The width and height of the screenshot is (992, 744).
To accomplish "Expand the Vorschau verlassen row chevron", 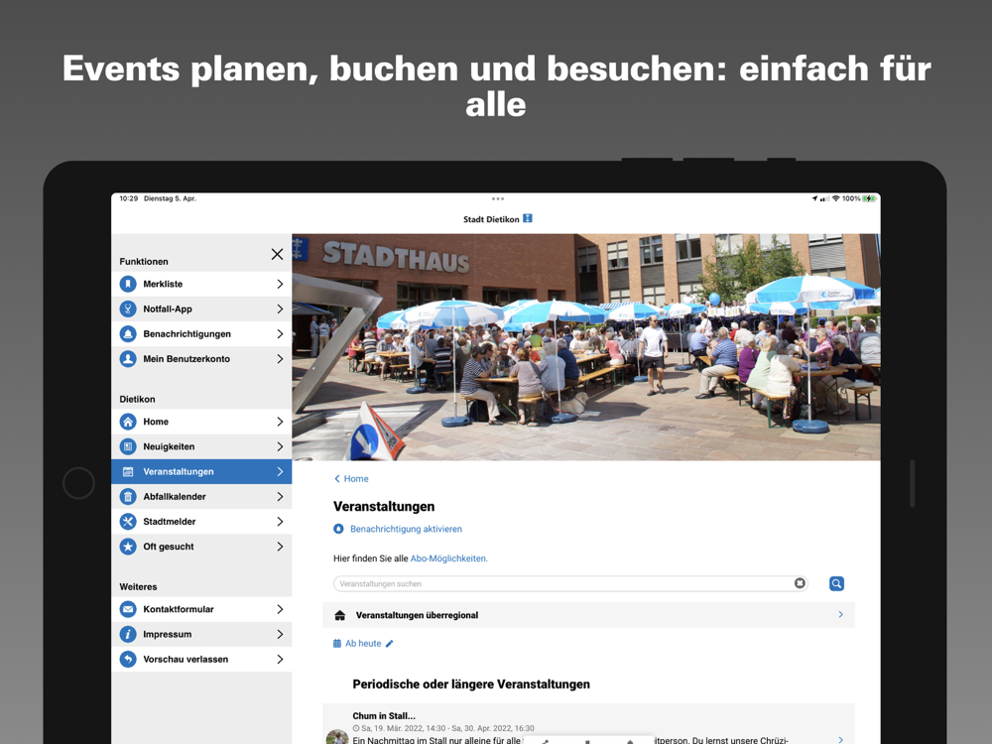I will (280, 660).
